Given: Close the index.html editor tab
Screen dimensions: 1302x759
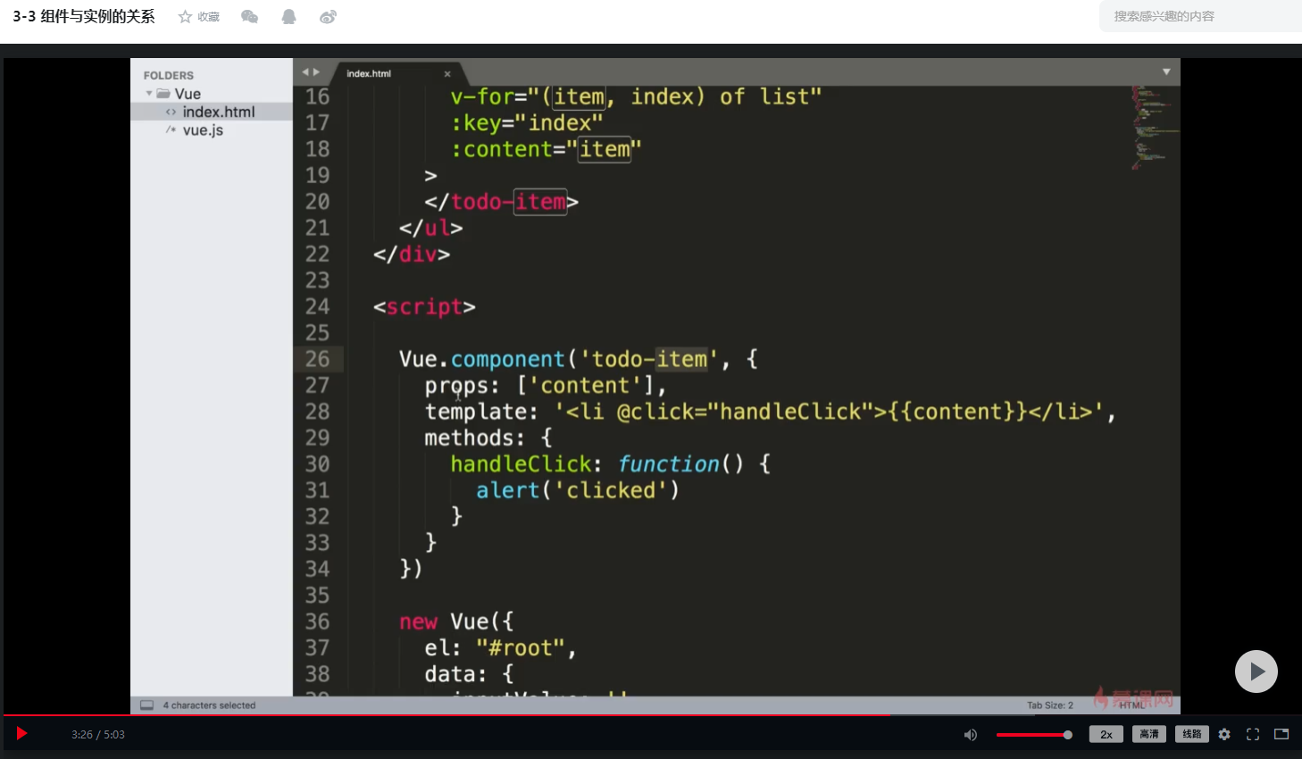Looking at the screenshot, I should click(x=447, y=74).
